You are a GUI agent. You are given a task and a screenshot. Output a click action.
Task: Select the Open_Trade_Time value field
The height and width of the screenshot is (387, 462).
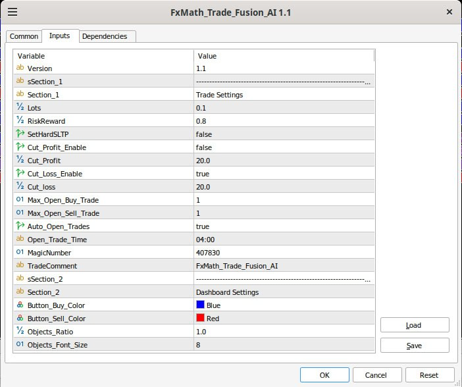coord(283,240)
